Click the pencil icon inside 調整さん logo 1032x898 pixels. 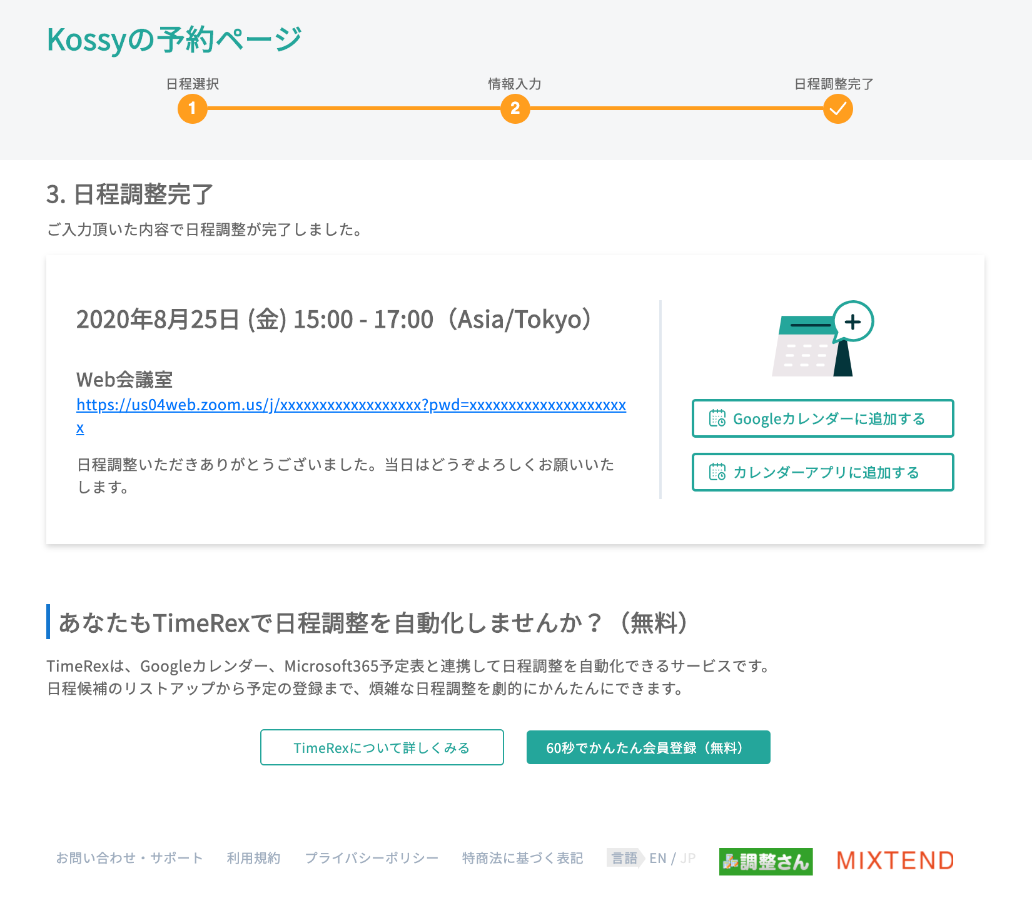[731, 860]
